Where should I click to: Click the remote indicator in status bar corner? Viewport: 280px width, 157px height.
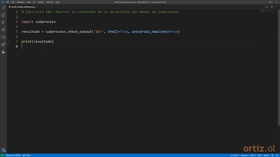click(2, 155)
